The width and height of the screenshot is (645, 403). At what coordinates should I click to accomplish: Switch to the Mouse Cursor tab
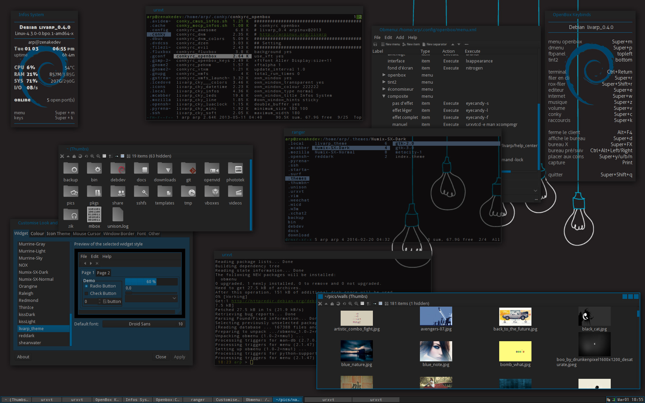pos(87,234)
